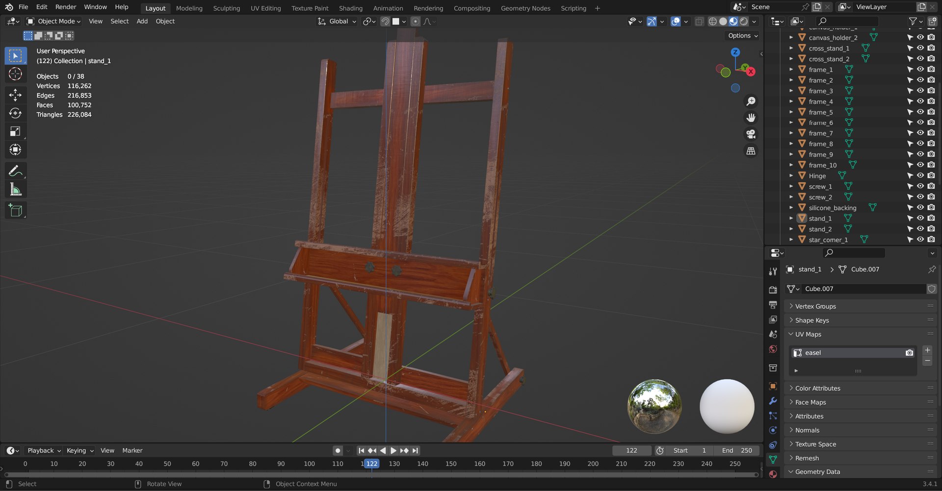
Task: Open the Output properties tab
Action: pyautogui.click(x=773, y=305)
